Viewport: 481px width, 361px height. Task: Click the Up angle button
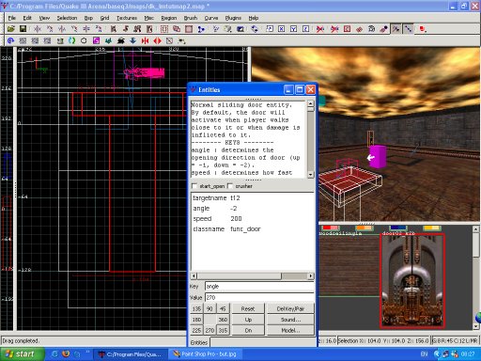[x=248, y=320]
